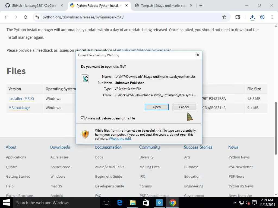This screenshot has width=278, height=208.
Task: Open the Documentation footer heading
Action: tap(108, 147)
